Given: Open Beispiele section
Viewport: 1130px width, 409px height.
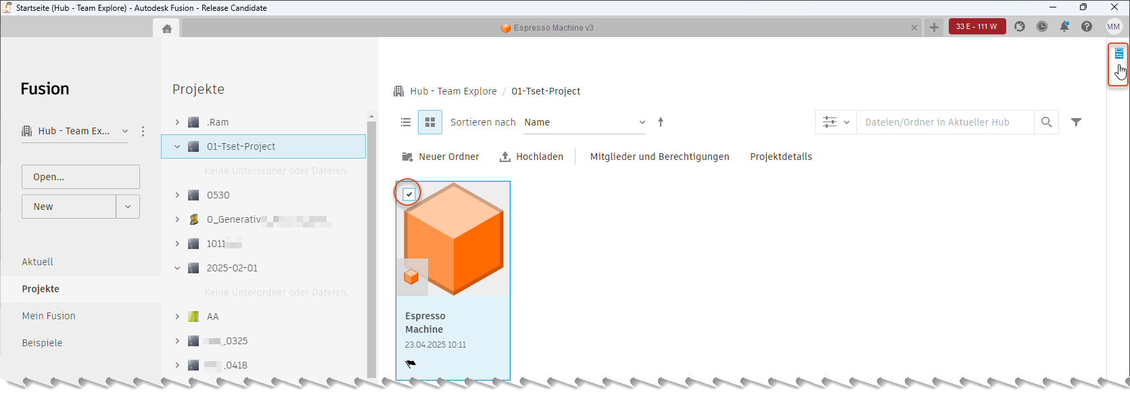Looking at the screenshot, I should pyautogui.click(x=42, y=343).
